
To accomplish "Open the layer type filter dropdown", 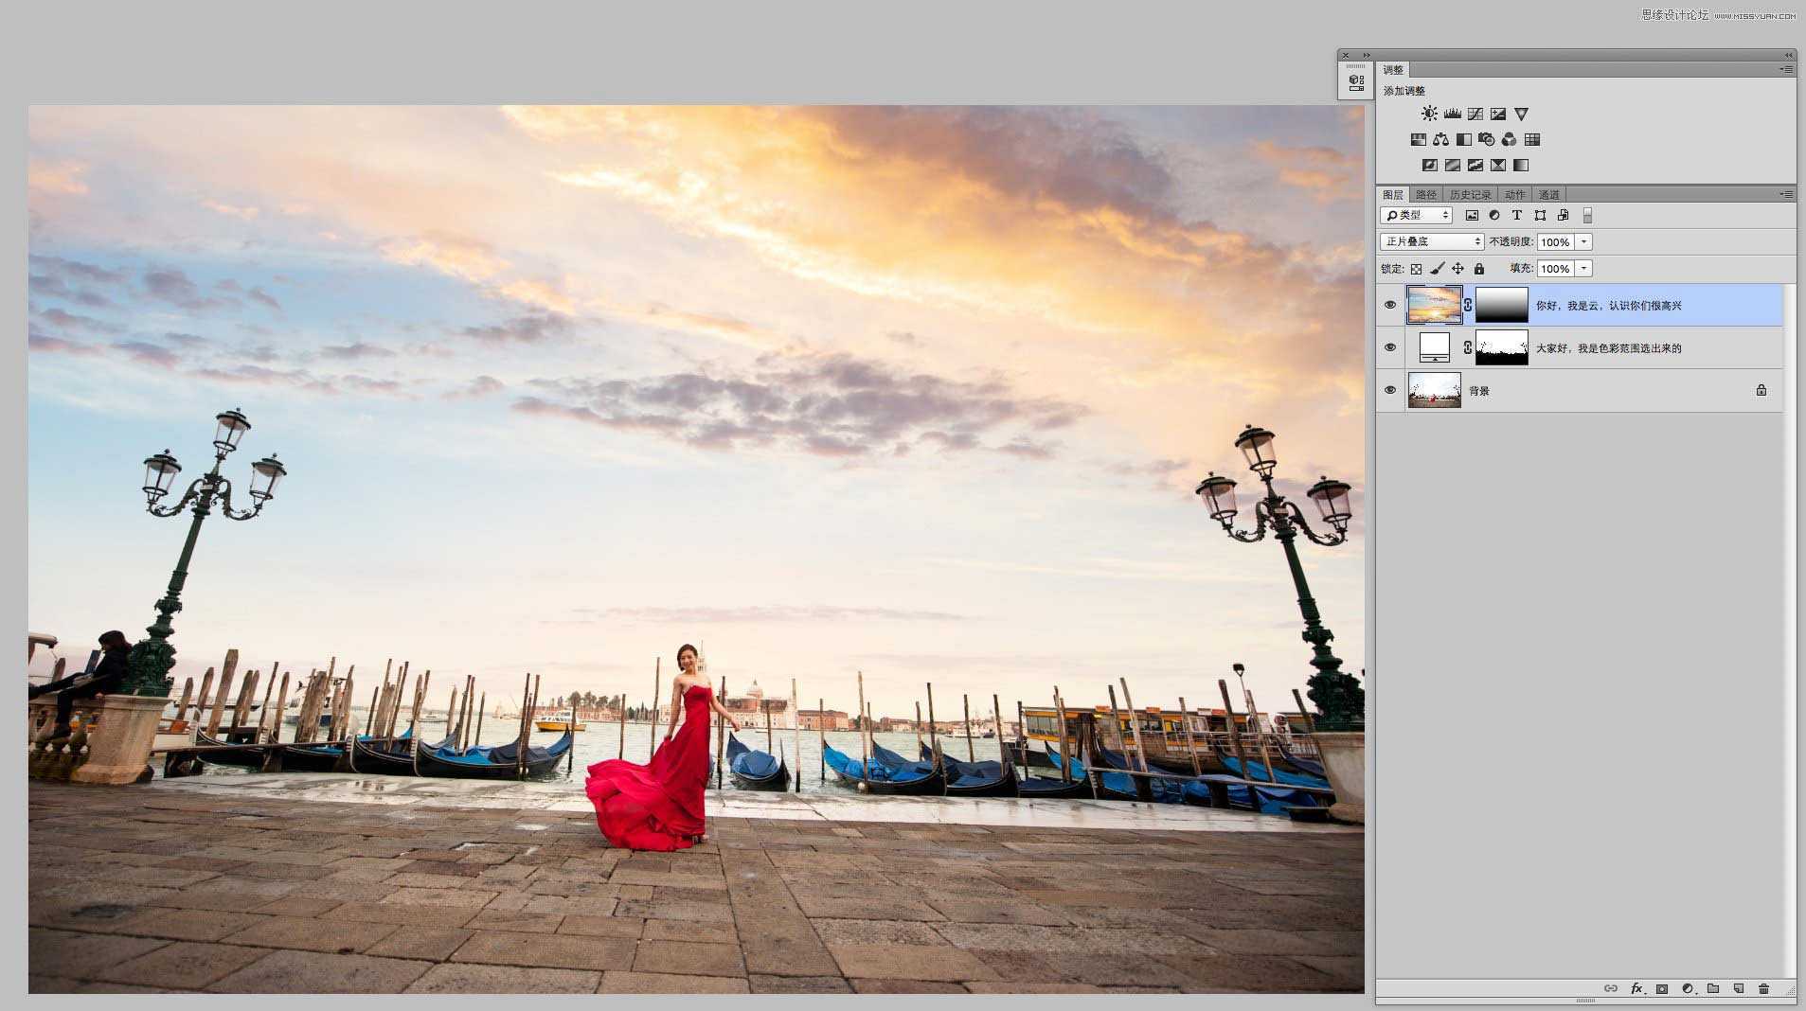I will coord(1415,215).
